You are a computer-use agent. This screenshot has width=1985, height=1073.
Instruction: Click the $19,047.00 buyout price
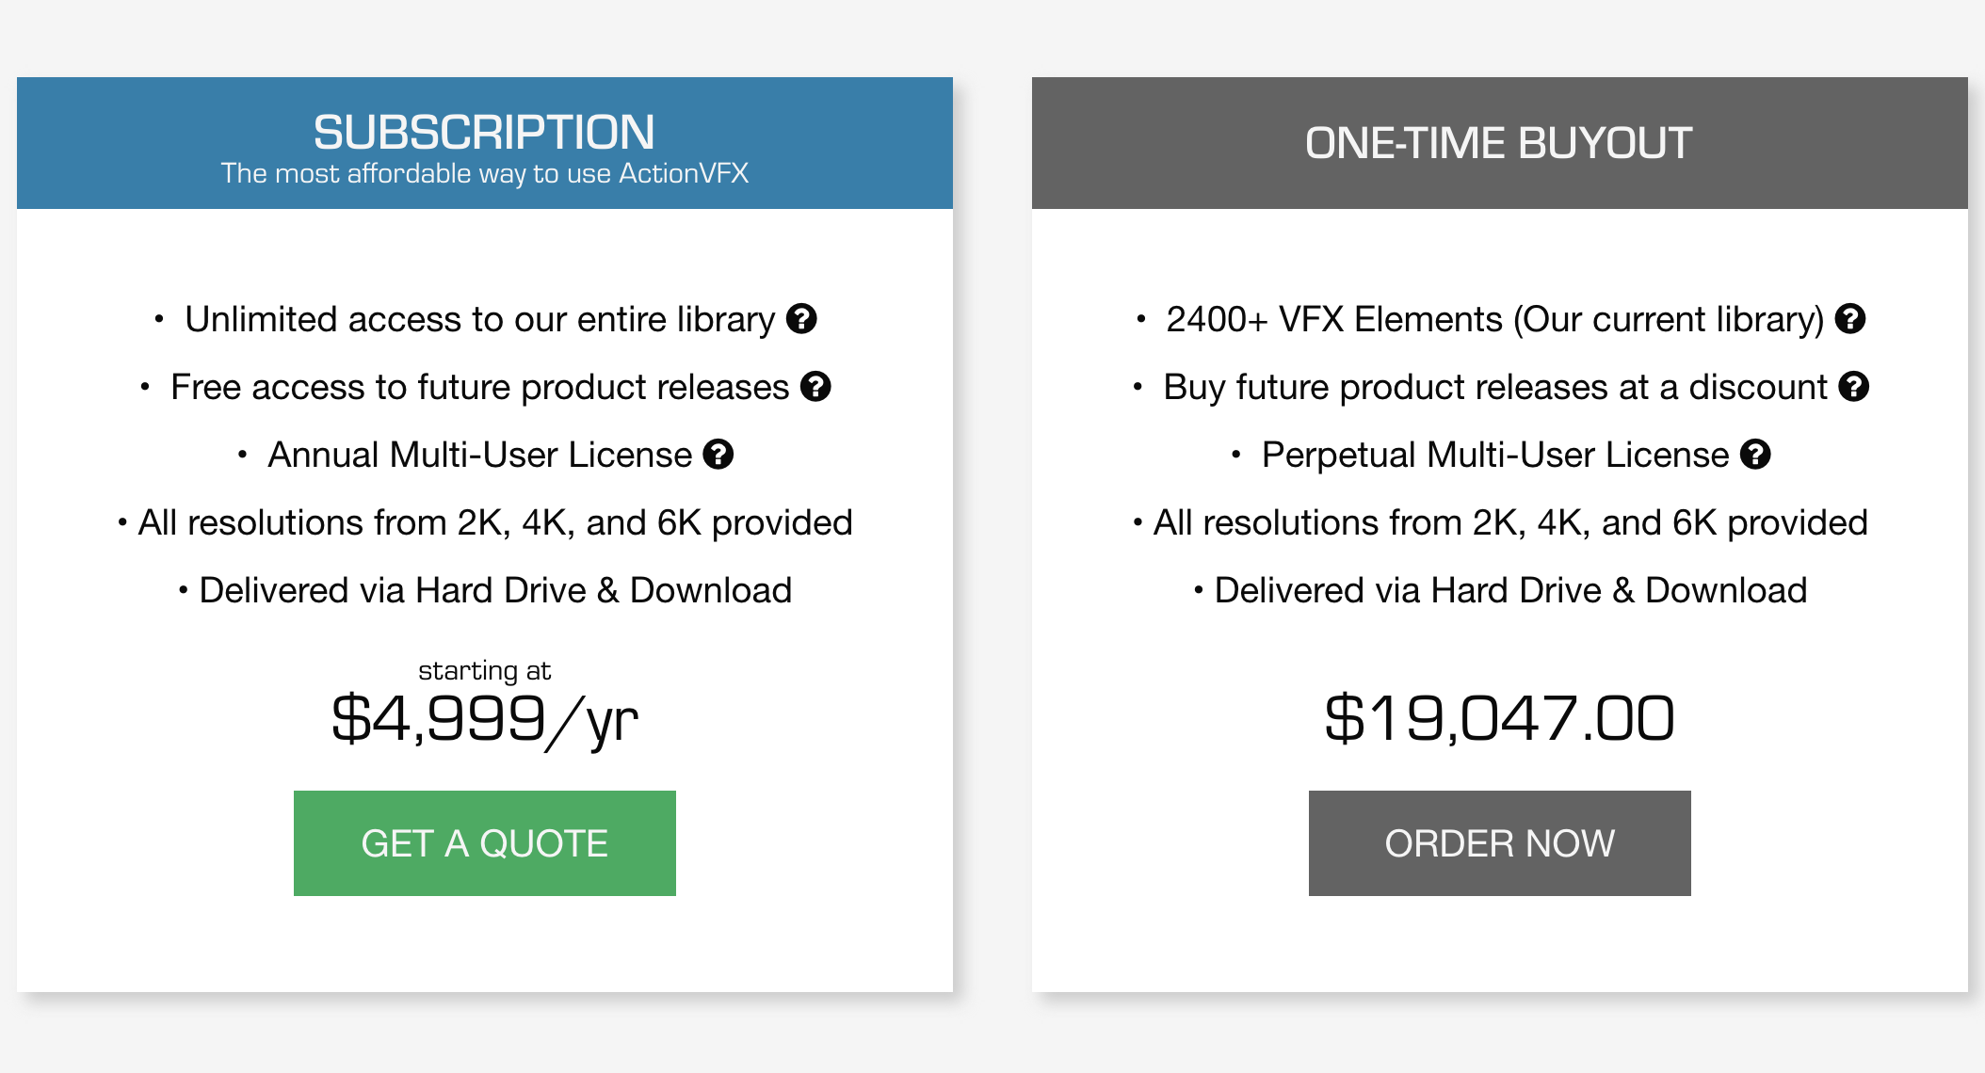click(1499, 720)
